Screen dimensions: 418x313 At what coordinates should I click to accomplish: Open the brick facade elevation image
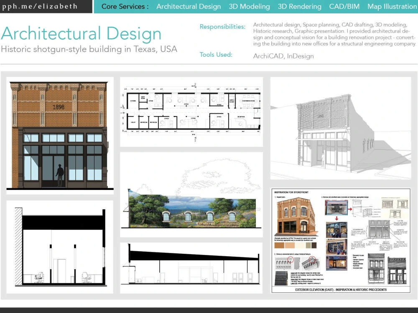[x=60, y=136]
